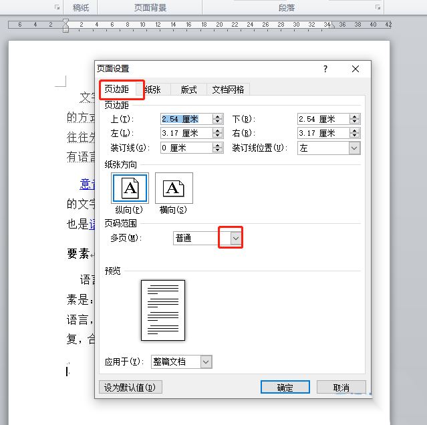Switch to the 版式 tab
This screenshot has height=425, width=427.
188,90
